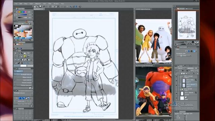Select the Ellipse marquee sub tool

(23, 77)
